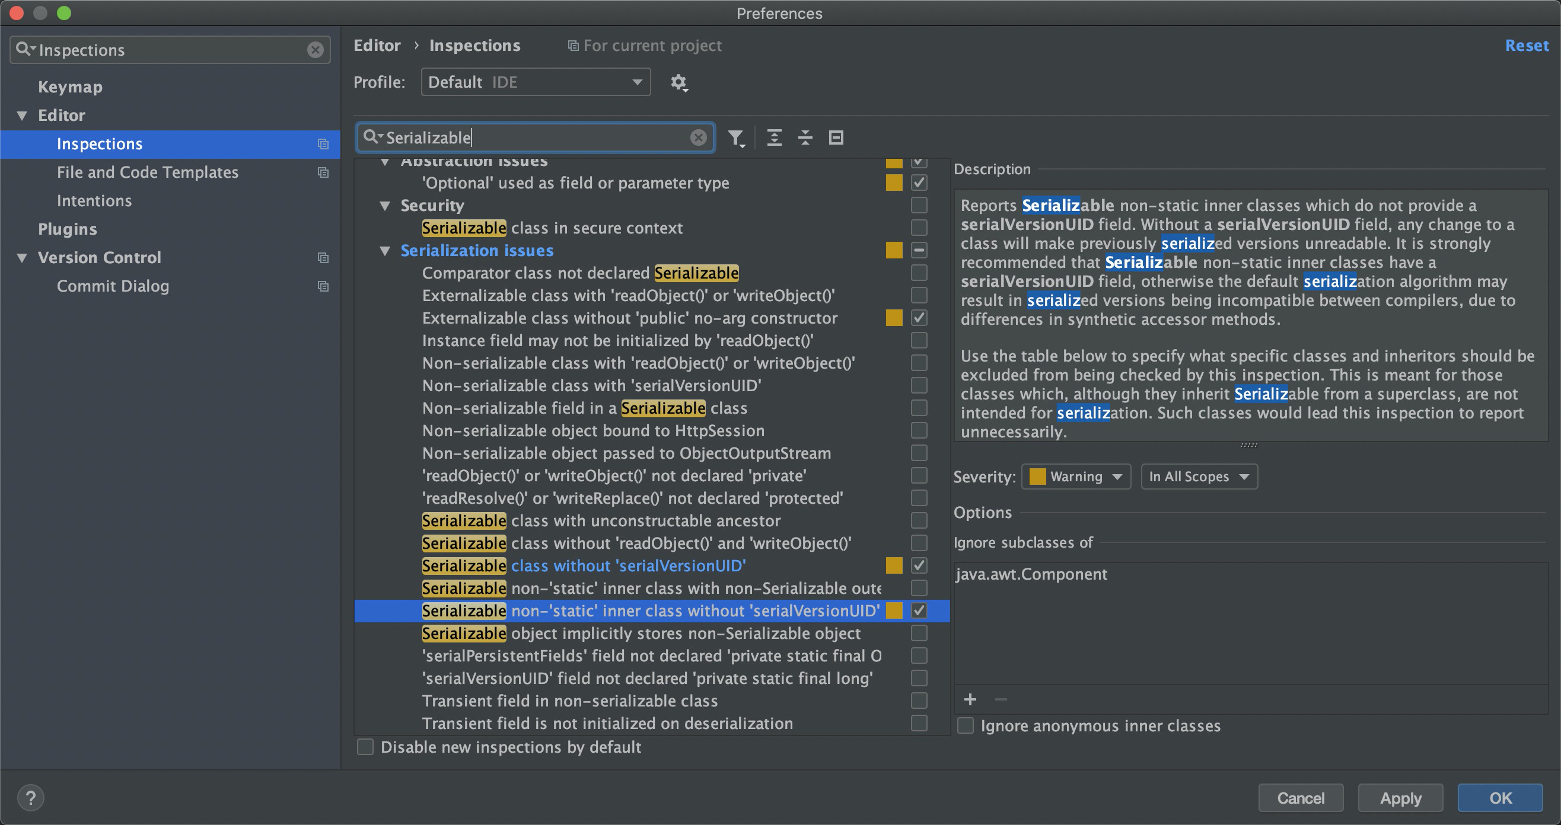Check Ignore anonymous inner classes
The width and height of the screenshot is (1561, 825).
(x=966, y=725)
